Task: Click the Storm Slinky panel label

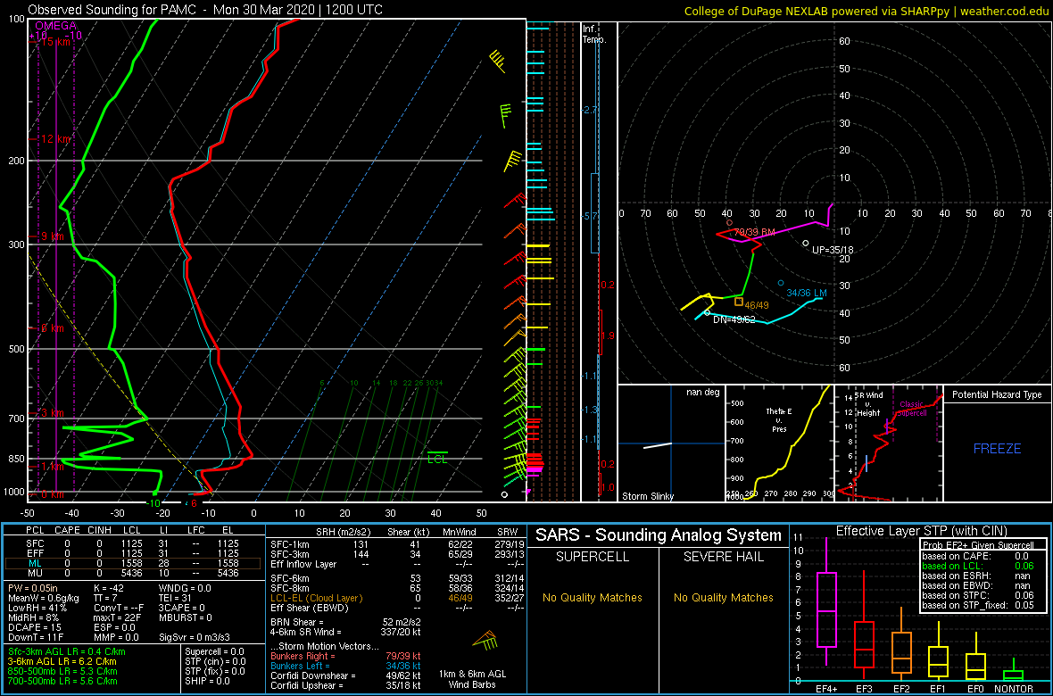Action: (x=648, y=496)
